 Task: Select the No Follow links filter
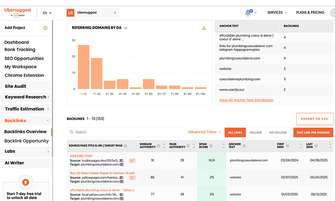tap(278, 132)
